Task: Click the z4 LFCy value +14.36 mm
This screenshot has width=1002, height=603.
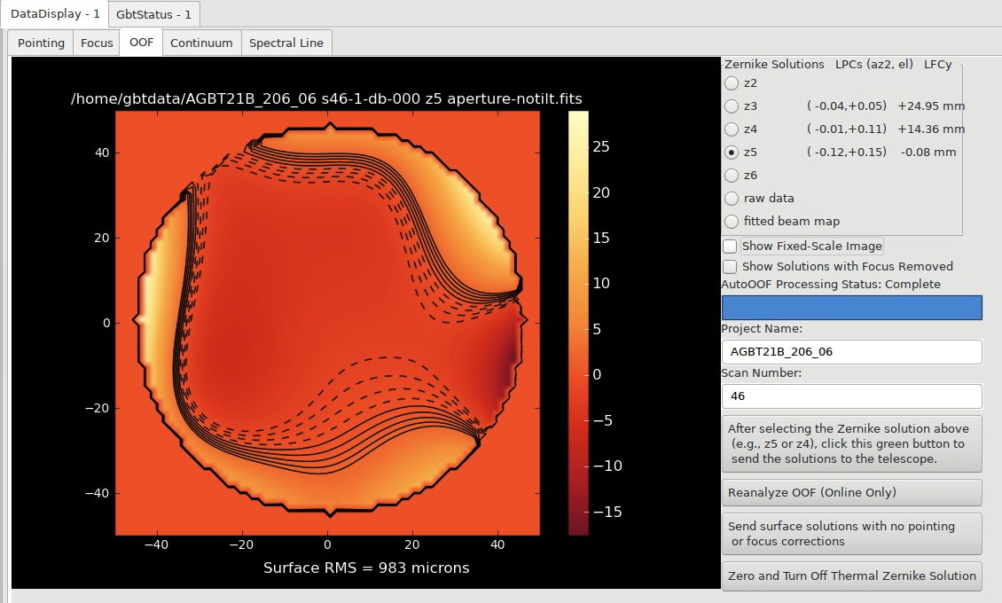Action: (931, 129)
